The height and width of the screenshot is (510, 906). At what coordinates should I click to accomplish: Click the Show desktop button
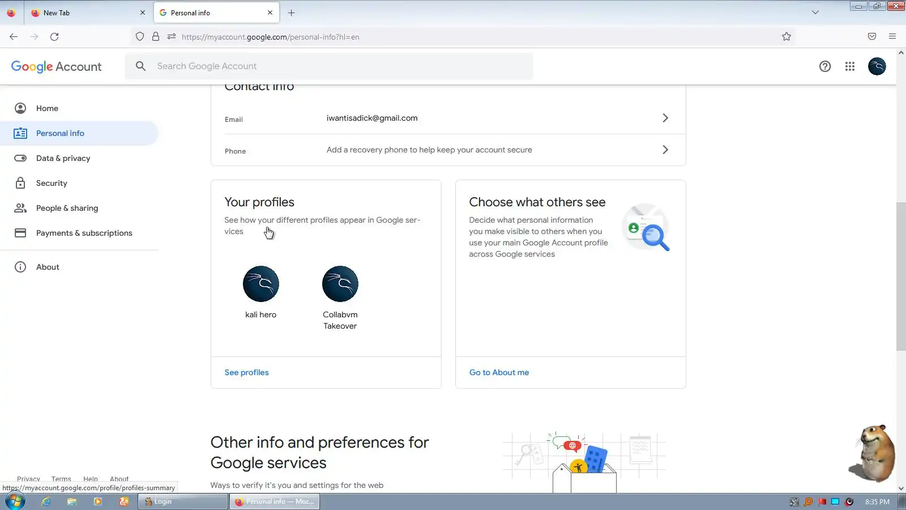point(901,501)
